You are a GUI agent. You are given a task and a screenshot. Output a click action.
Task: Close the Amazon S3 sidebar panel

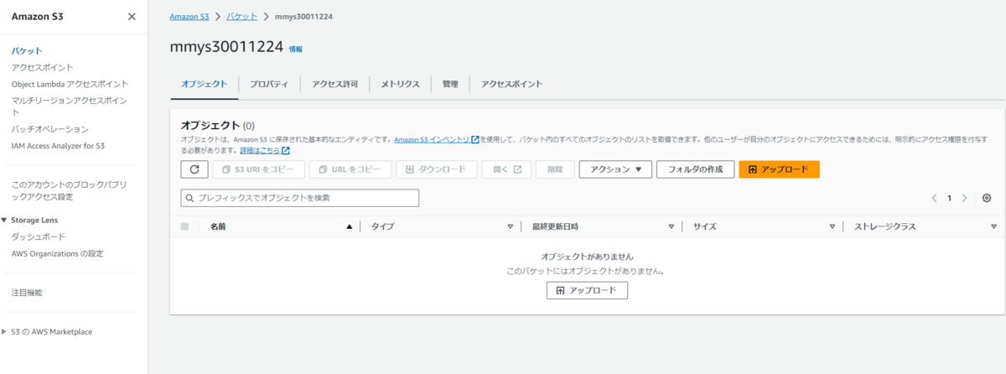132,17
